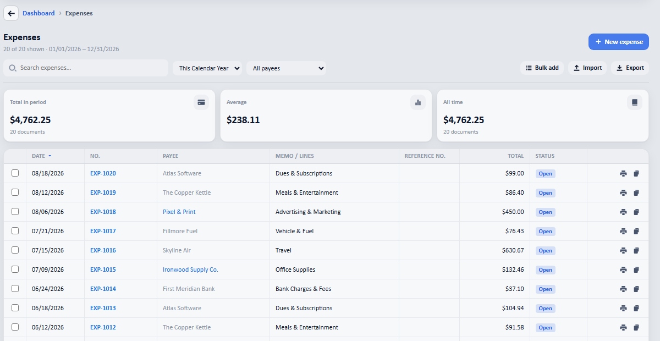The width and height of the screenshot is (660, 341).
Task: Click the Open status of EXP-1018
Action: (546, 212)
